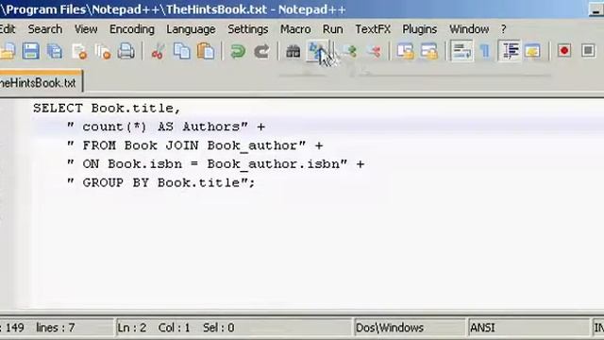Open the Macro menu

(x=295, y=29)
